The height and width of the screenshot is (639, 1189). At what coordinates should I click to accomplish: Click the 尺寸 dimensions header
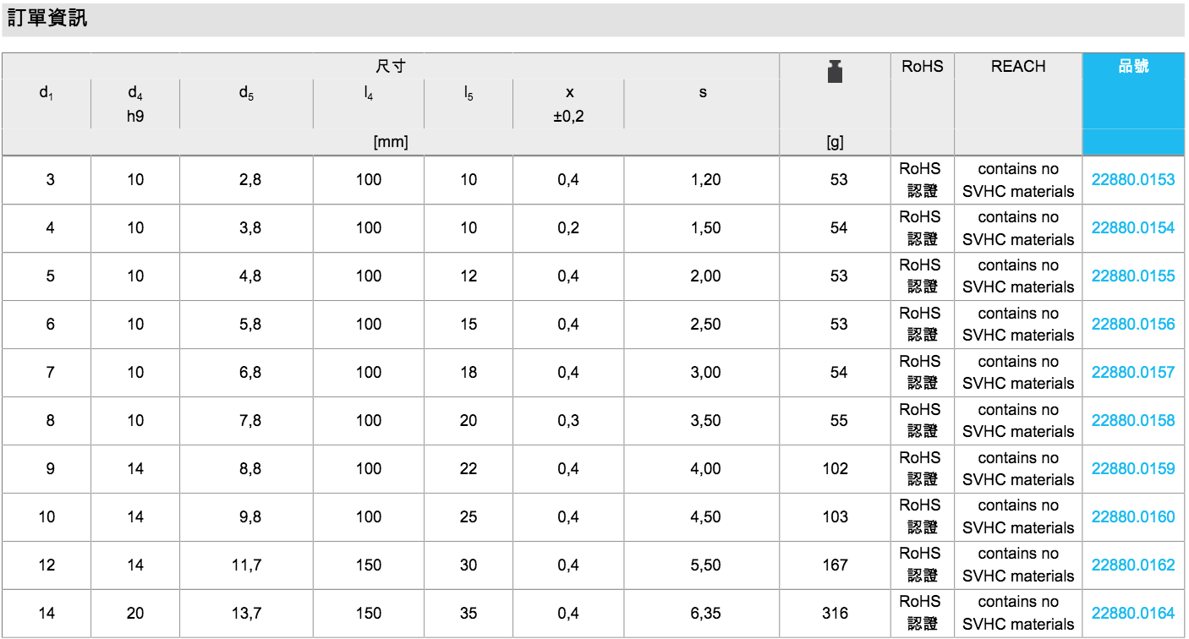391,66
